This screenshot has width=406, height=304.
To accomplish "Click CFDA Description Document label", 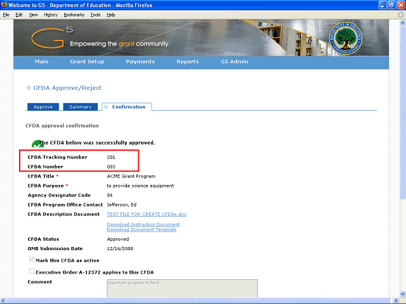I will (x=63, y=214).
